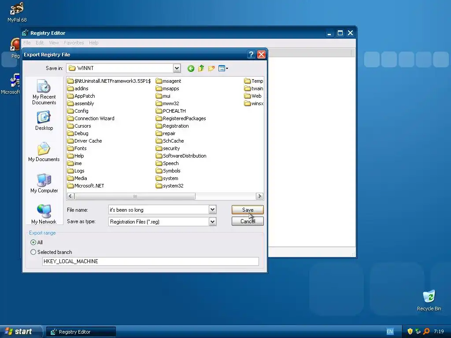Open View menu in Registry Editor
Screen dimensions: 451x338
(x=54, y=43)
